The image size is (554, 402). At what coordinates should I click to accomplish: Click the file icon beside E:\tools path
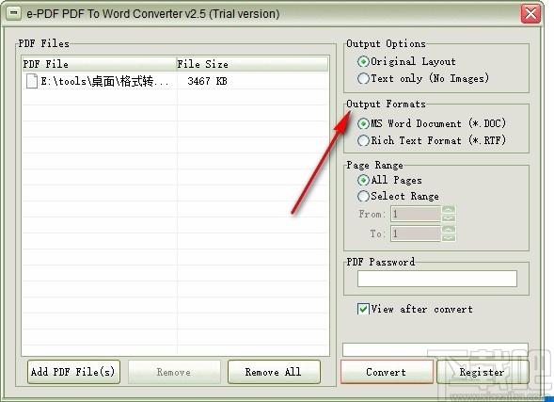32,81
